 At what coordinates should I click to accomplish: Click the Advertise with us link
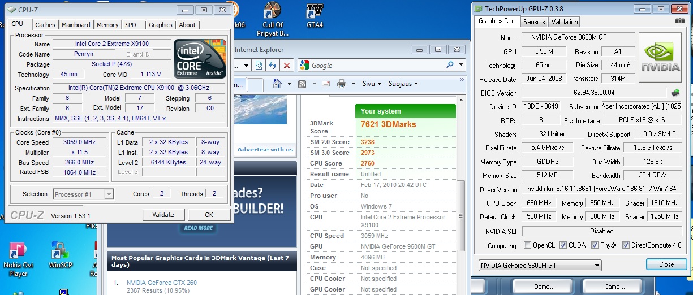(265, 149)
